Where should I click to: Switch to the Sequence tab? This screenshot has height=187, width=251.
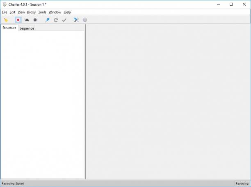pyautogui.click(x=27, y=28)
